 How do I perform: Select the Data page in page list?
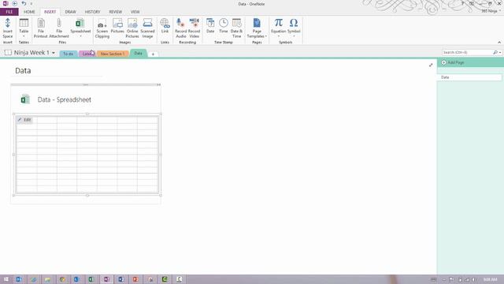pyautogui.click(x=469, y=77)
